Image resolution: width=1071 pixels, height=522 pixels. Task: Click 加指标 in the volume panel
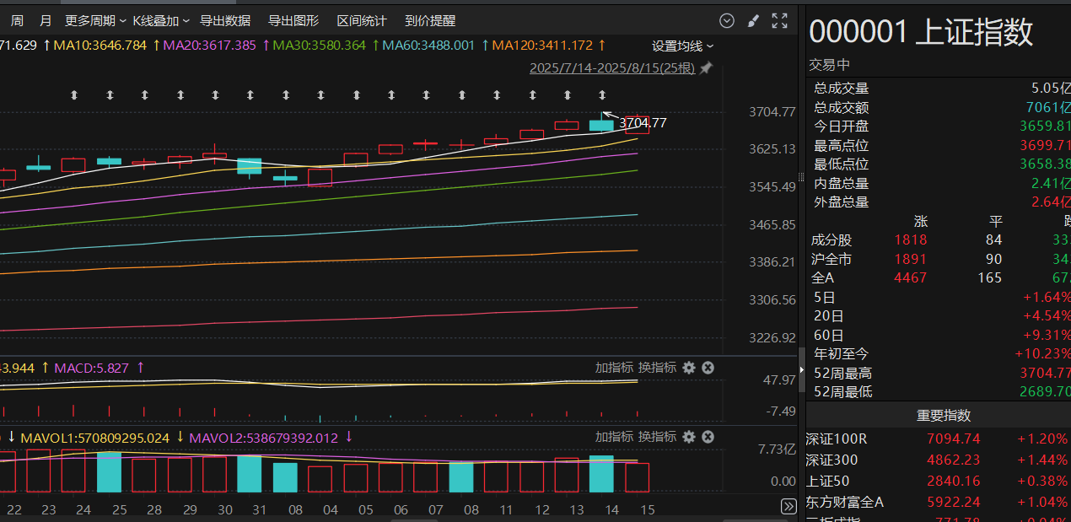point(614,437)
